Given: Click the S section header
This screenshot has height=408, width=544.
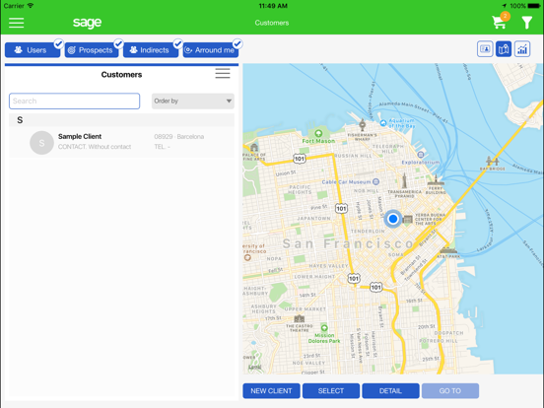Looking at the screenshot, I should 121,120.
